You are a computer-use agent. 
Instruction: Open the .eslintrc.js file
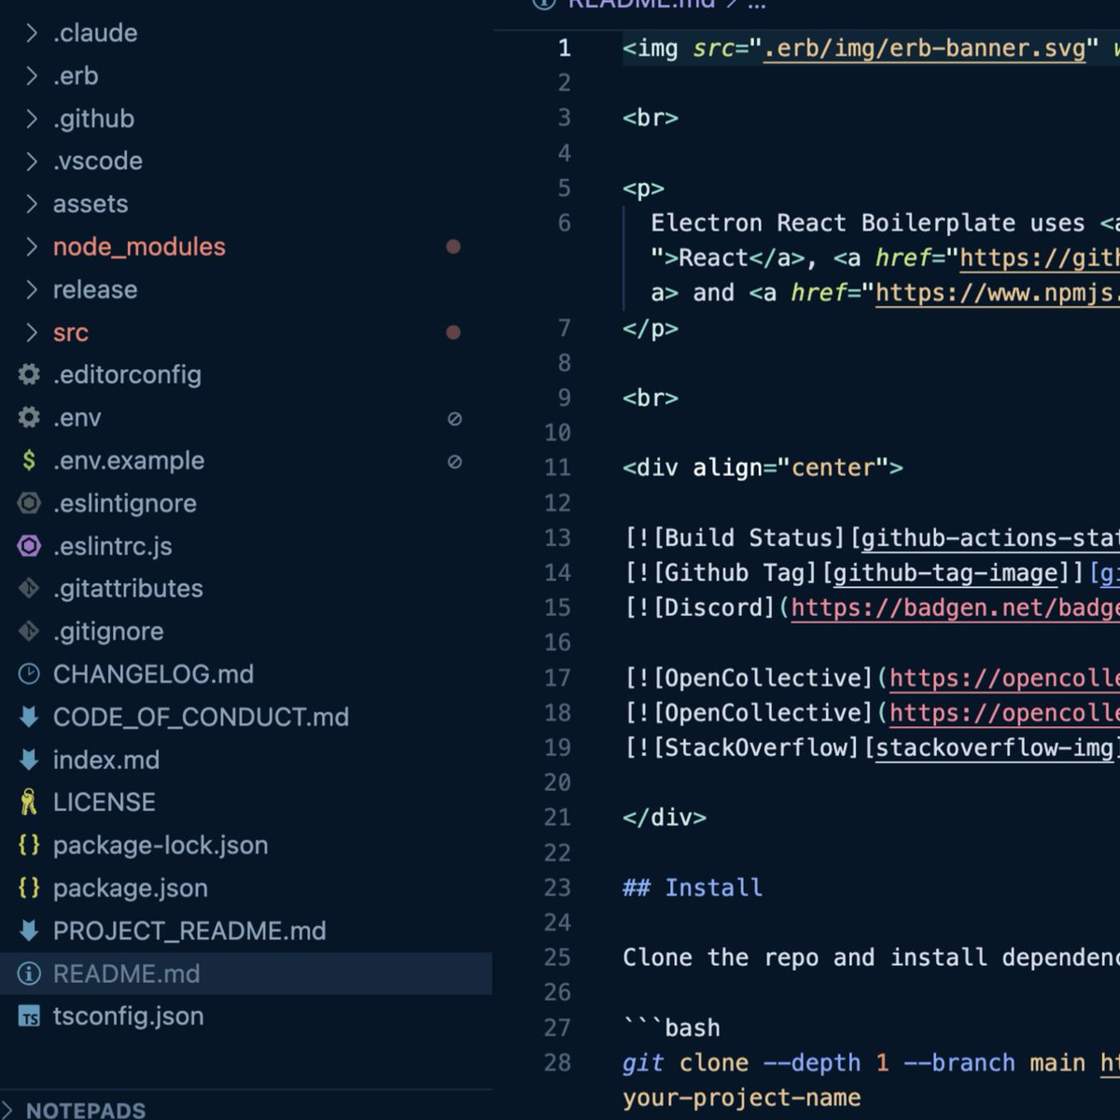coord(113,547)
